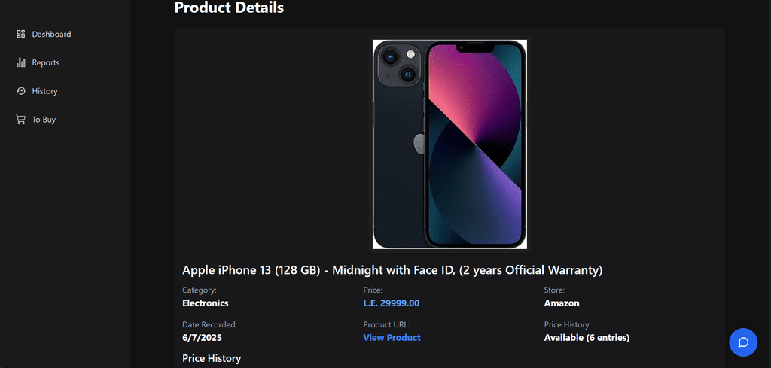Click the History clock icon

pyautogui.click(x=21, y=91)
